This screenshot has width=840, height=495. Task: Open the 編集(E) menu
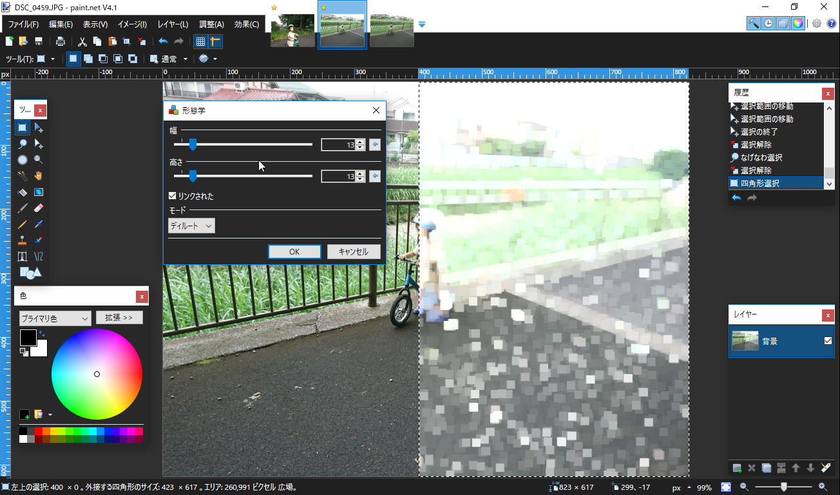(61, 24)
